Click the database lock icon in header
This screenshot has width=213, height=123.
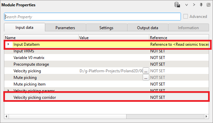click(x=177, y=5)
